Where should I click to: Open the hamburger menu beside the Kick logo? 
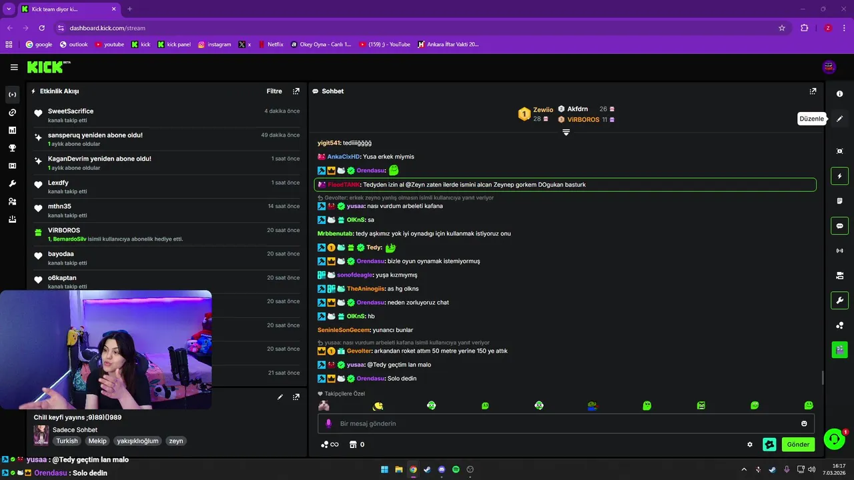click(x=14, y=67)
